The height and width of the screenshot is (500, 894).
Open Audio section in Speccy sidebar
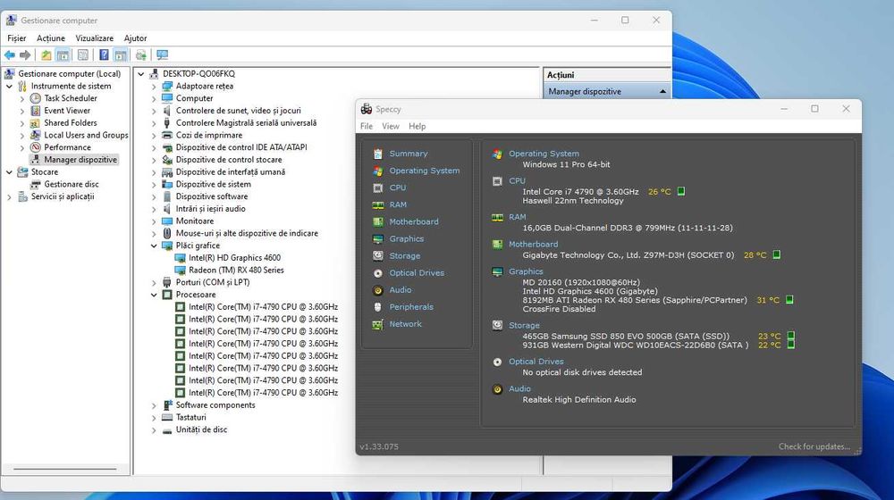[x=401, y=290]
